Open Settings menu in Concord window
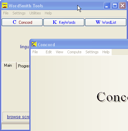Image resolution: width=128 pixels, height=131 pixels. click(x=92, y=52)
